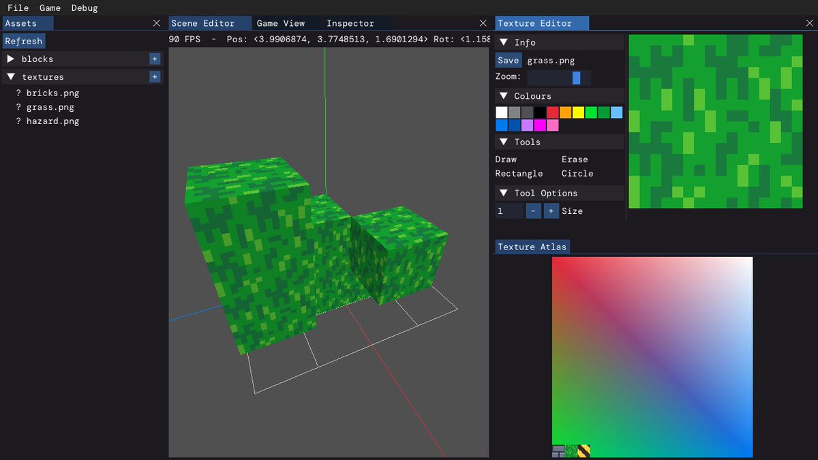Pick the yellow colour swatch
The image size is (818, 460).
[578, 112]
